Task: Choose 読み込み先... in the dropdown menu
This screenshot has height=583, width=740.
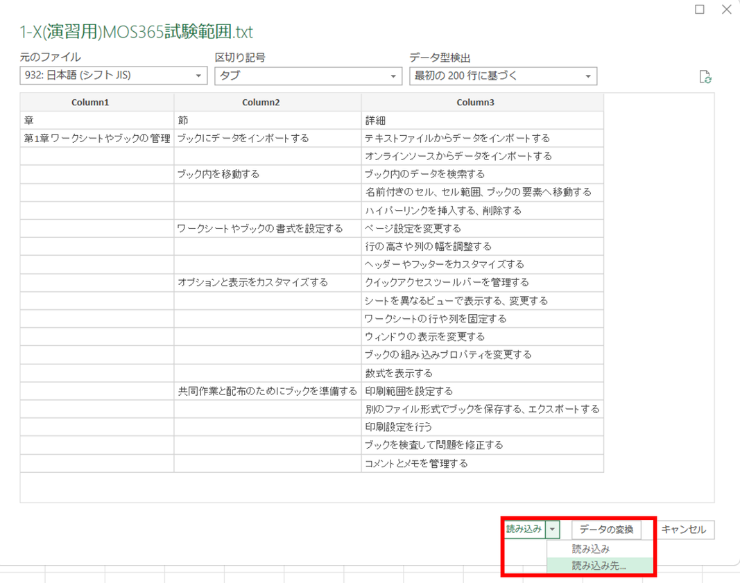Action: (600, 565)
